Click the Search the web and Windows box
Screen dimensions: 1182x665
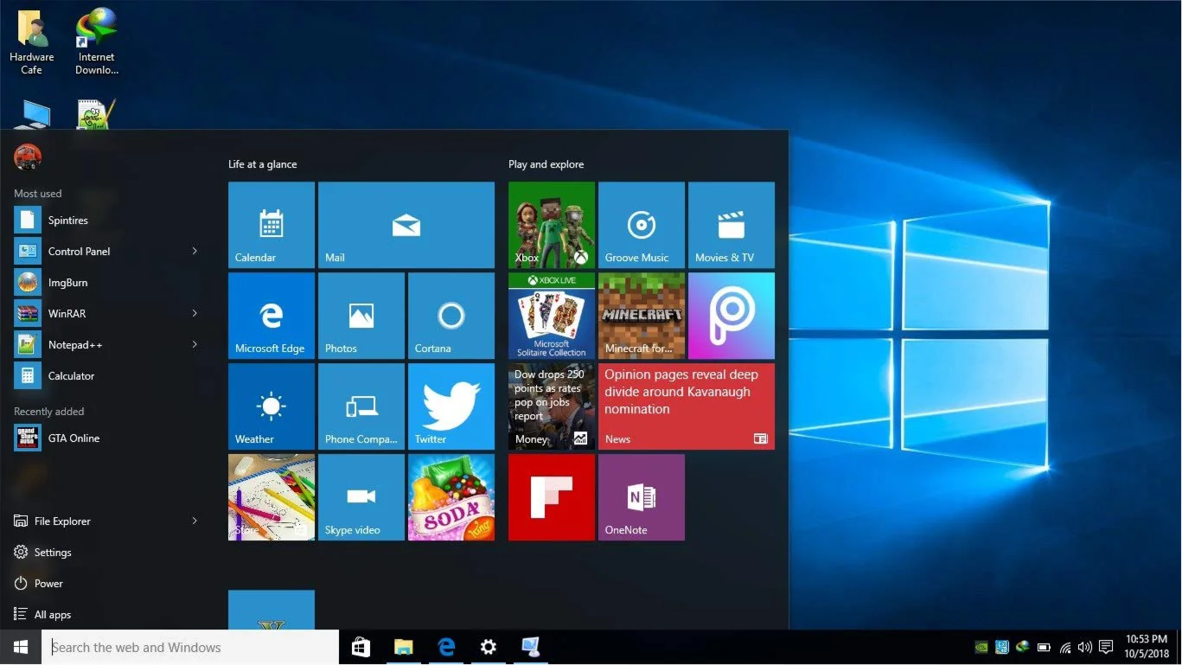click(x=190, y=647)
